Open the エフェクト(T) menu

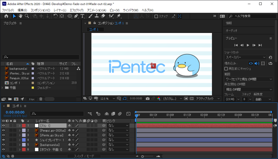(x=76, y=10)
